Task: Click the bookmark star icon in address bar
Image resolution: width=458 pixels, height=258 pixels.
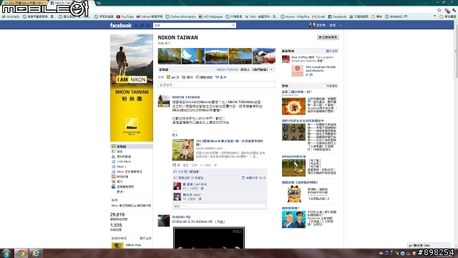Action: click(x=439, y=10)
